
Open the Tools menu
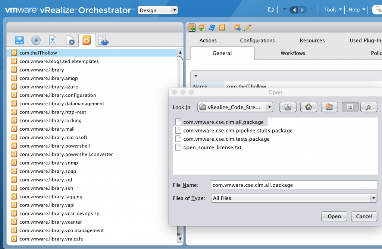coord(333,10)
